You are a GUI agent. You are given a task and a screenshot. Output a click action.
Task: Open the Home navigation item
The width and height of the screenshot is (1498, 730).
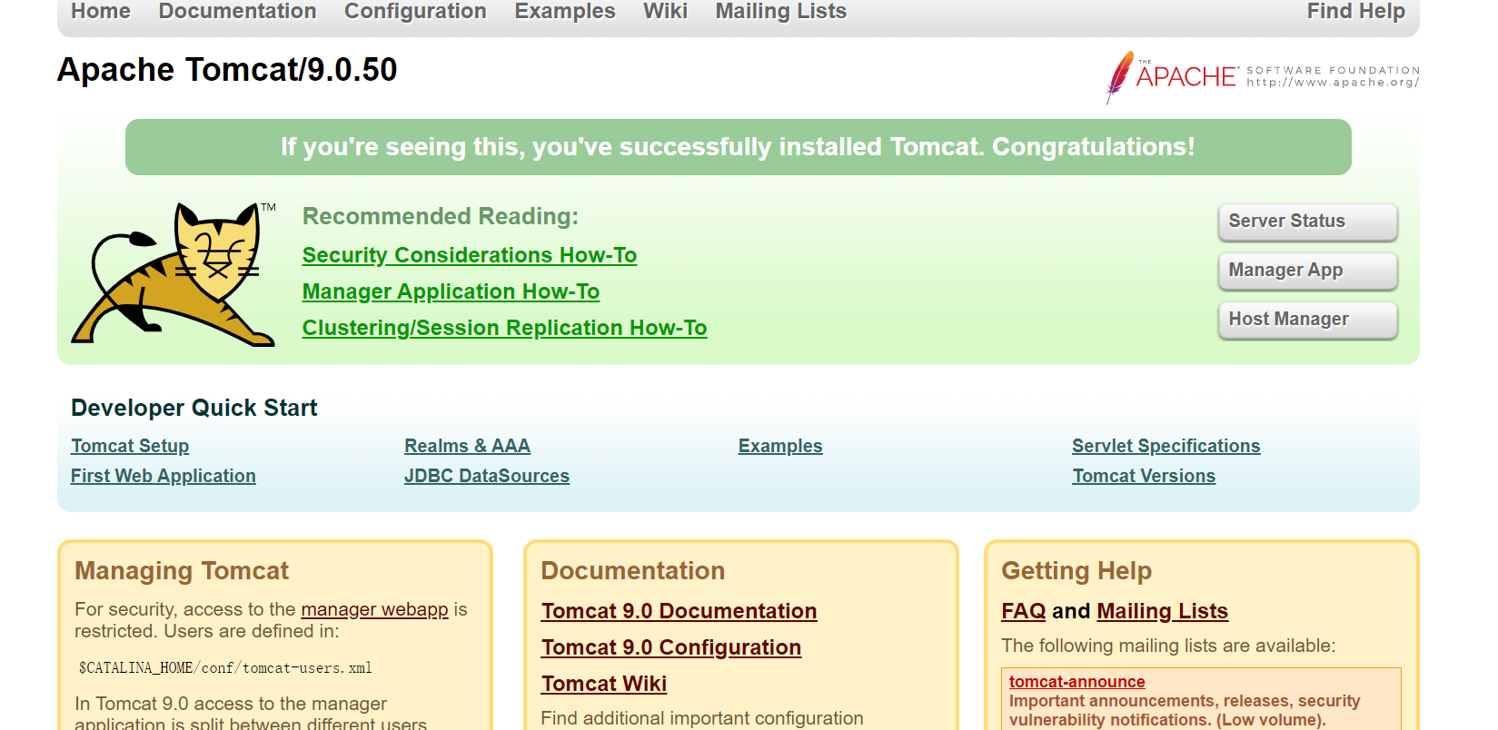coord(101,12)
